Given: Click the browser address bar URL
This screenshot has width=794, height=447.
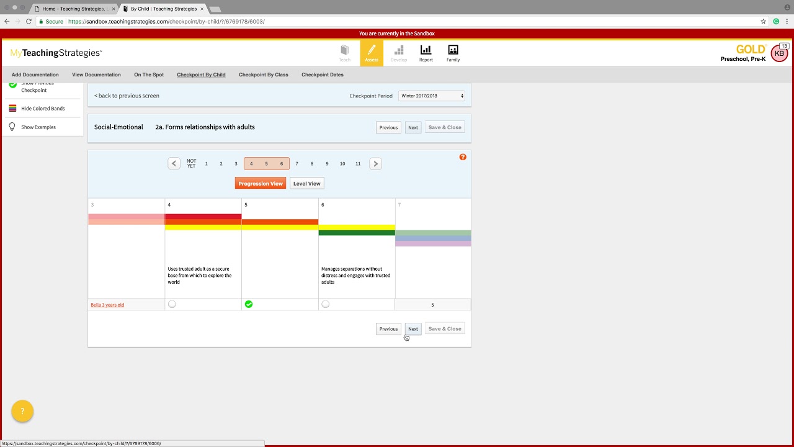Looking at the screenshot, I should click(x=166, y=21).
